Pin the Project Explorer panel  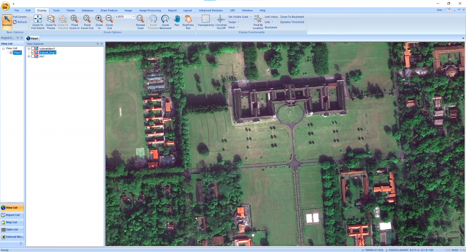click(18, 38)
